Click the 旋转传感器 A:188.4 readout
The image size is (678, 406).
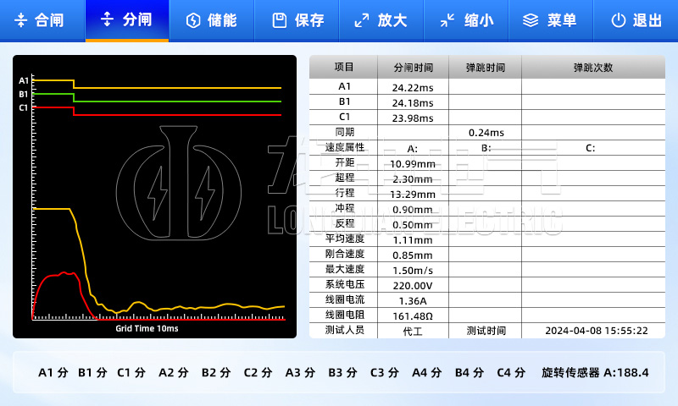[595, 372]
